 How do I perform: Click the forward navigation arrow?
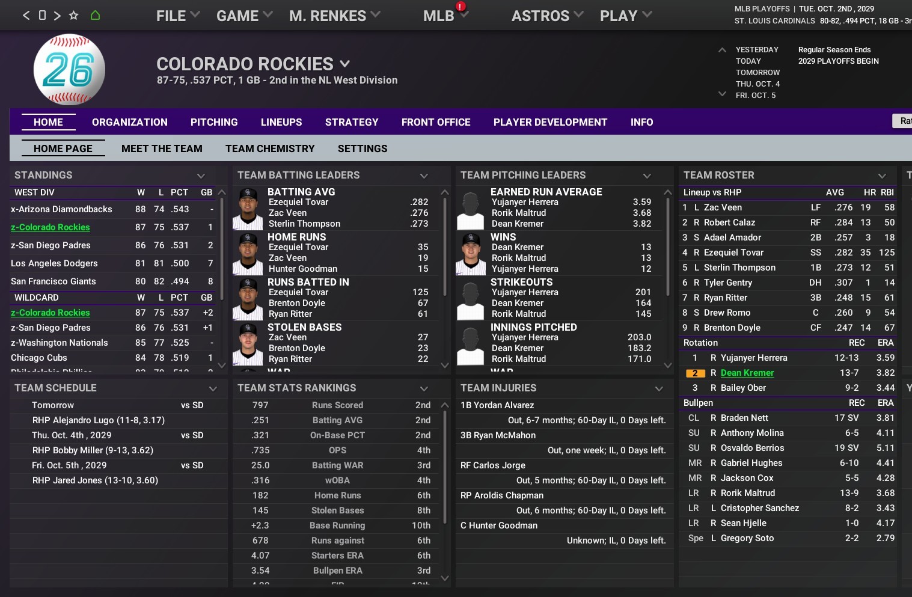click(x=57, y=16)
